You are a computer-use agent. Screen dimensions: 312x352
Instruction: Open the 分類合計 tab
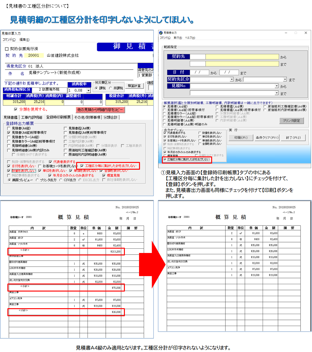(x=111, y=118)
